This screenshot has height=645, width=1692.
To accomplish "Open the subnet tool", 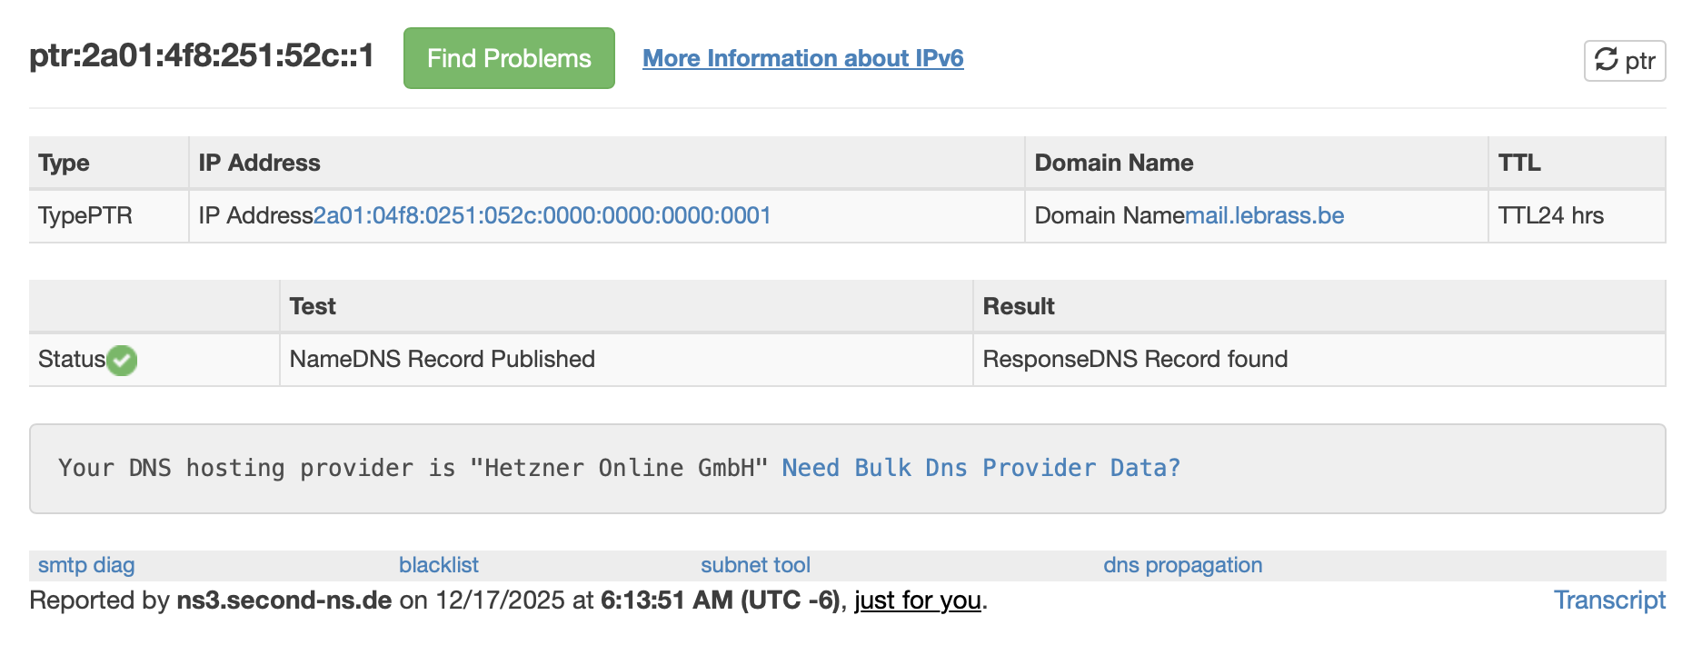I will tap(755, 565).
